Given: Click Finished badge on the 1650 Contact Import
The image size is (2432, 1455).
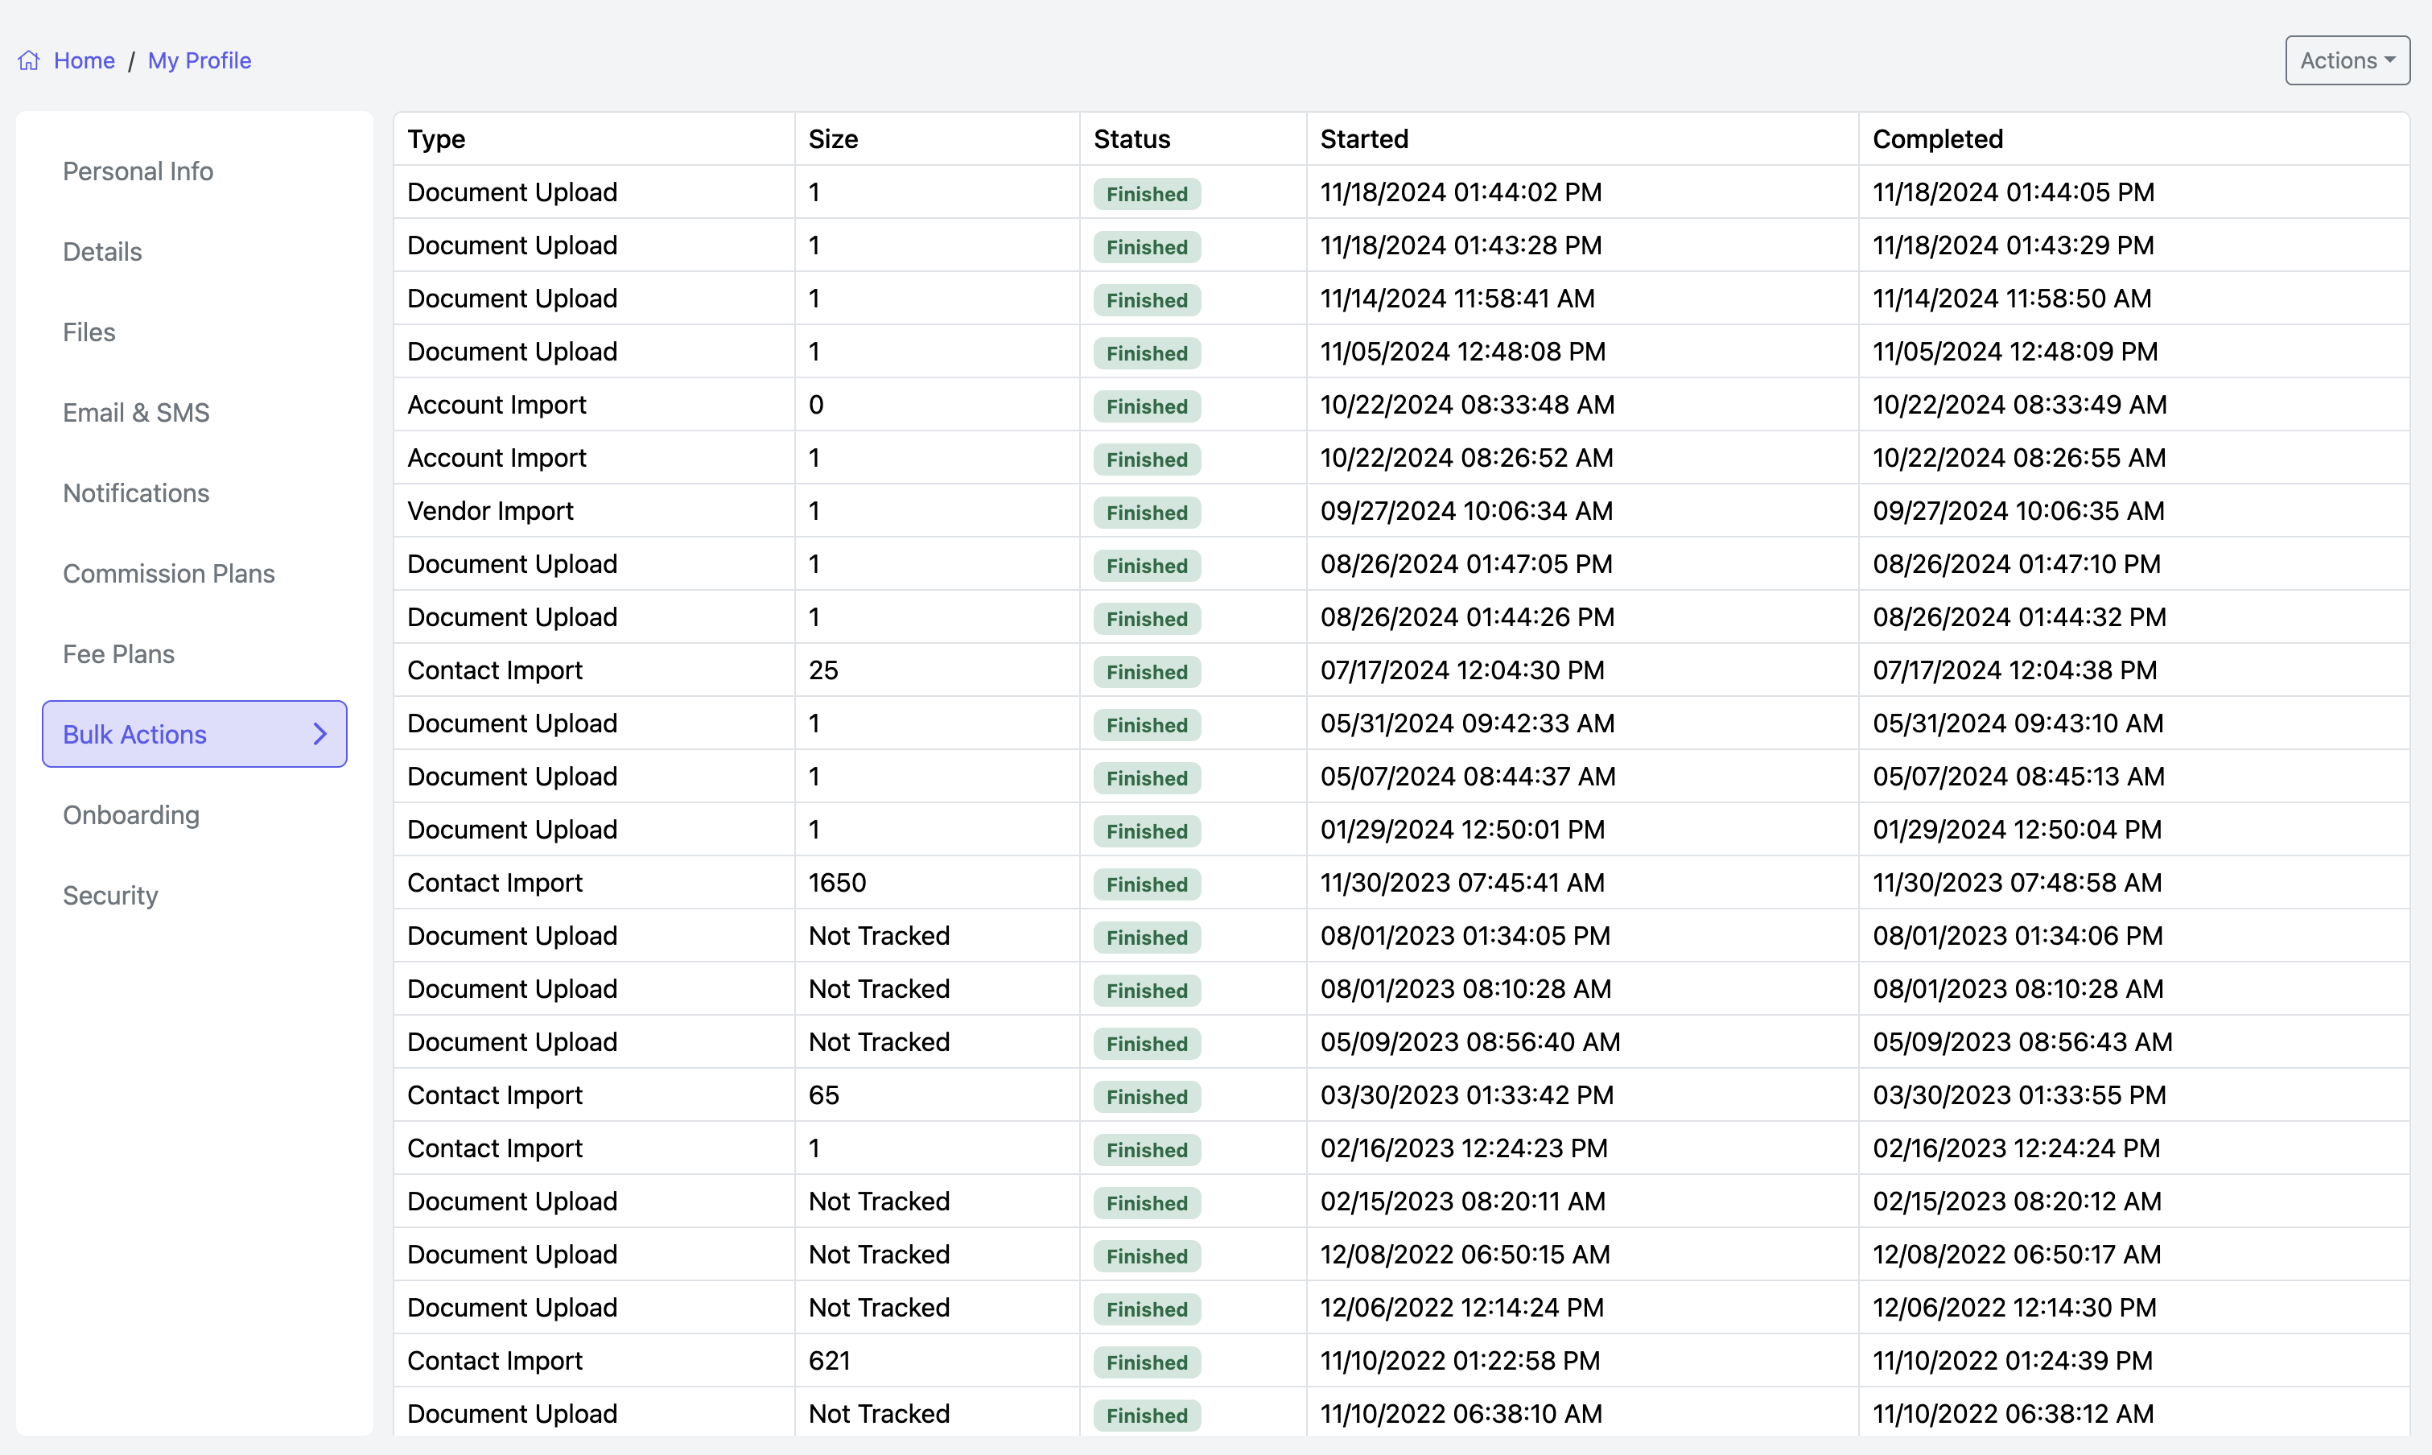Looking at the screenshot, I should click(1146, 884).
